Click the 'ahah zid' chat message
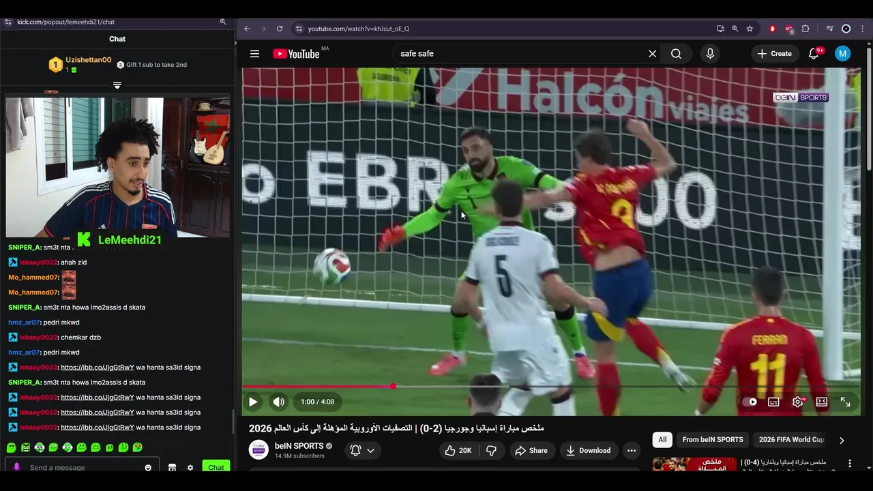 pos(74,263)
